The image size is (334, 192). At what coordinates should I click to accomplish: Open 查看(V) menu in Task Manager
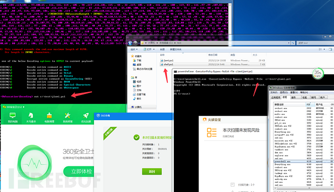(x=294, y=93)
